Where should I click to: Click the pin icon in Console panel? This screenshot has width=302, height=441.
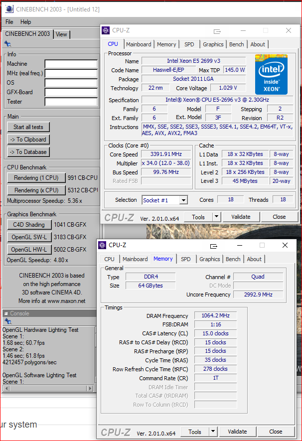point(7,321)
